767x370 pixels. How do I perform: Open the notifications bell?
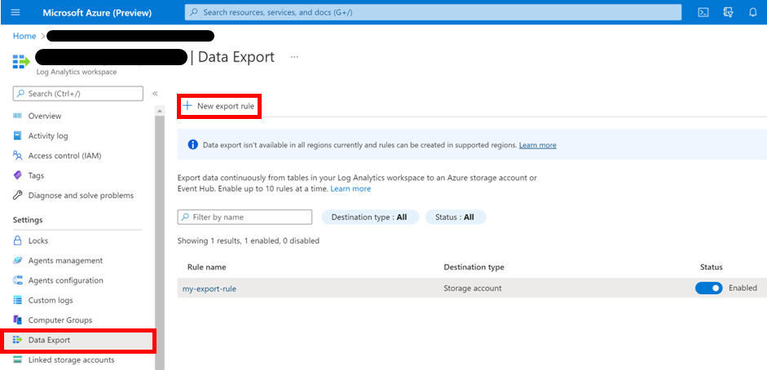[753, 13]
